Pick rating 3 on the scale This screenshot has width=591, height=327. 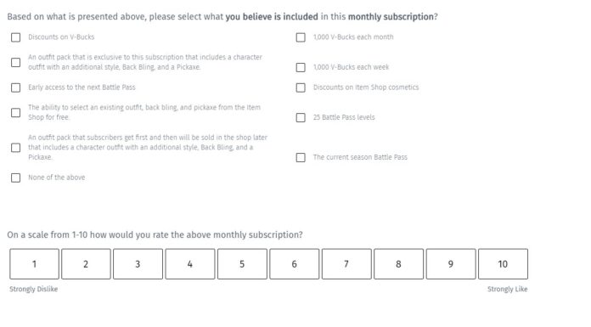tap(138, 264)
